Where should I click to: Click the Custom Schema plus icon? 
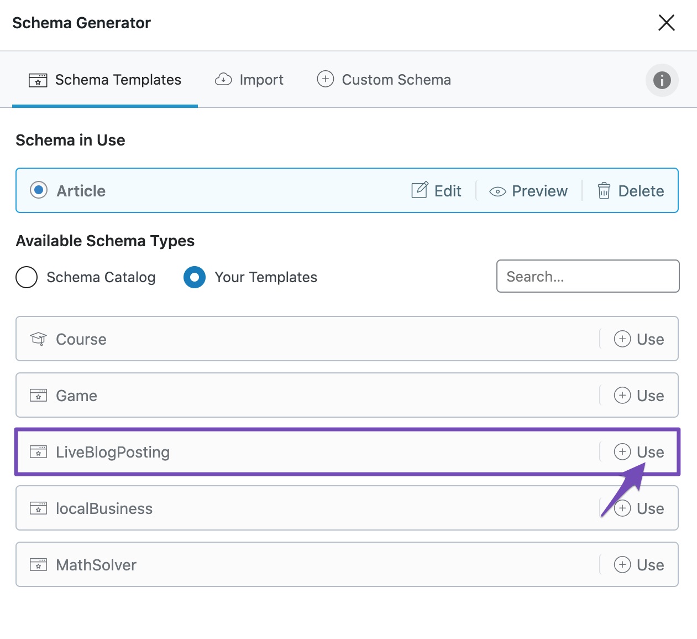pos(326,79)
